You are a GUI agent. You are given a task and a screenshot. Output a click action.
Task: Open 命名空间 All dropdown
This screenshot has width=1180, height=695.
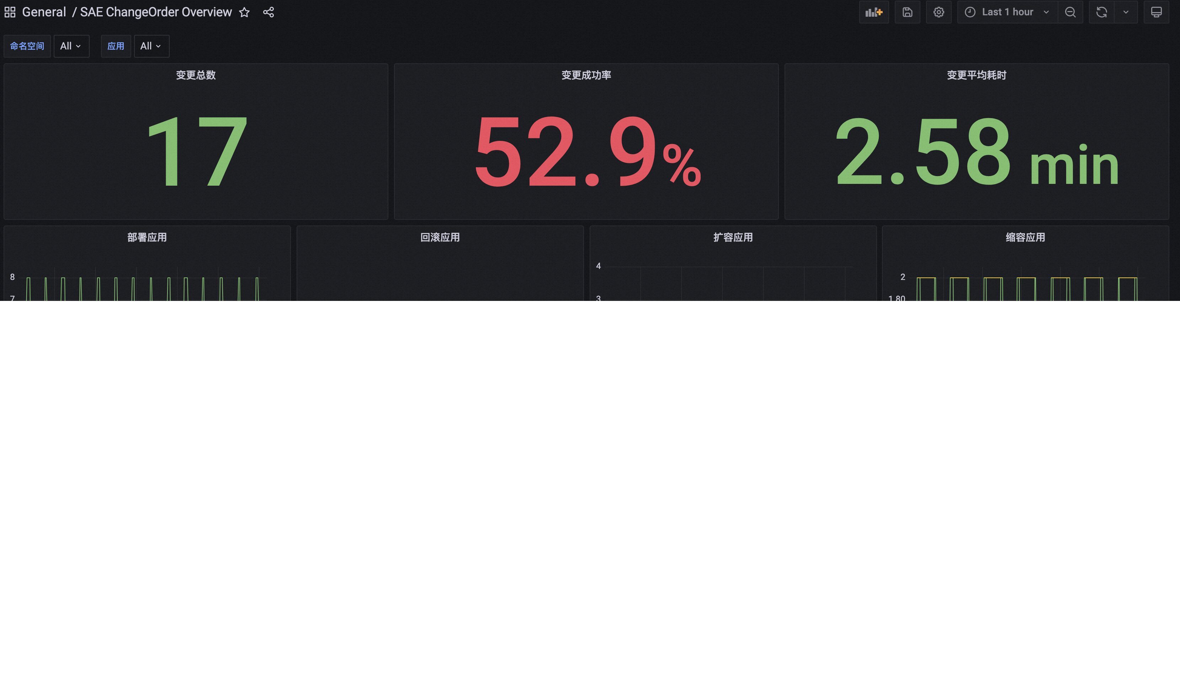tap(71, 46)
